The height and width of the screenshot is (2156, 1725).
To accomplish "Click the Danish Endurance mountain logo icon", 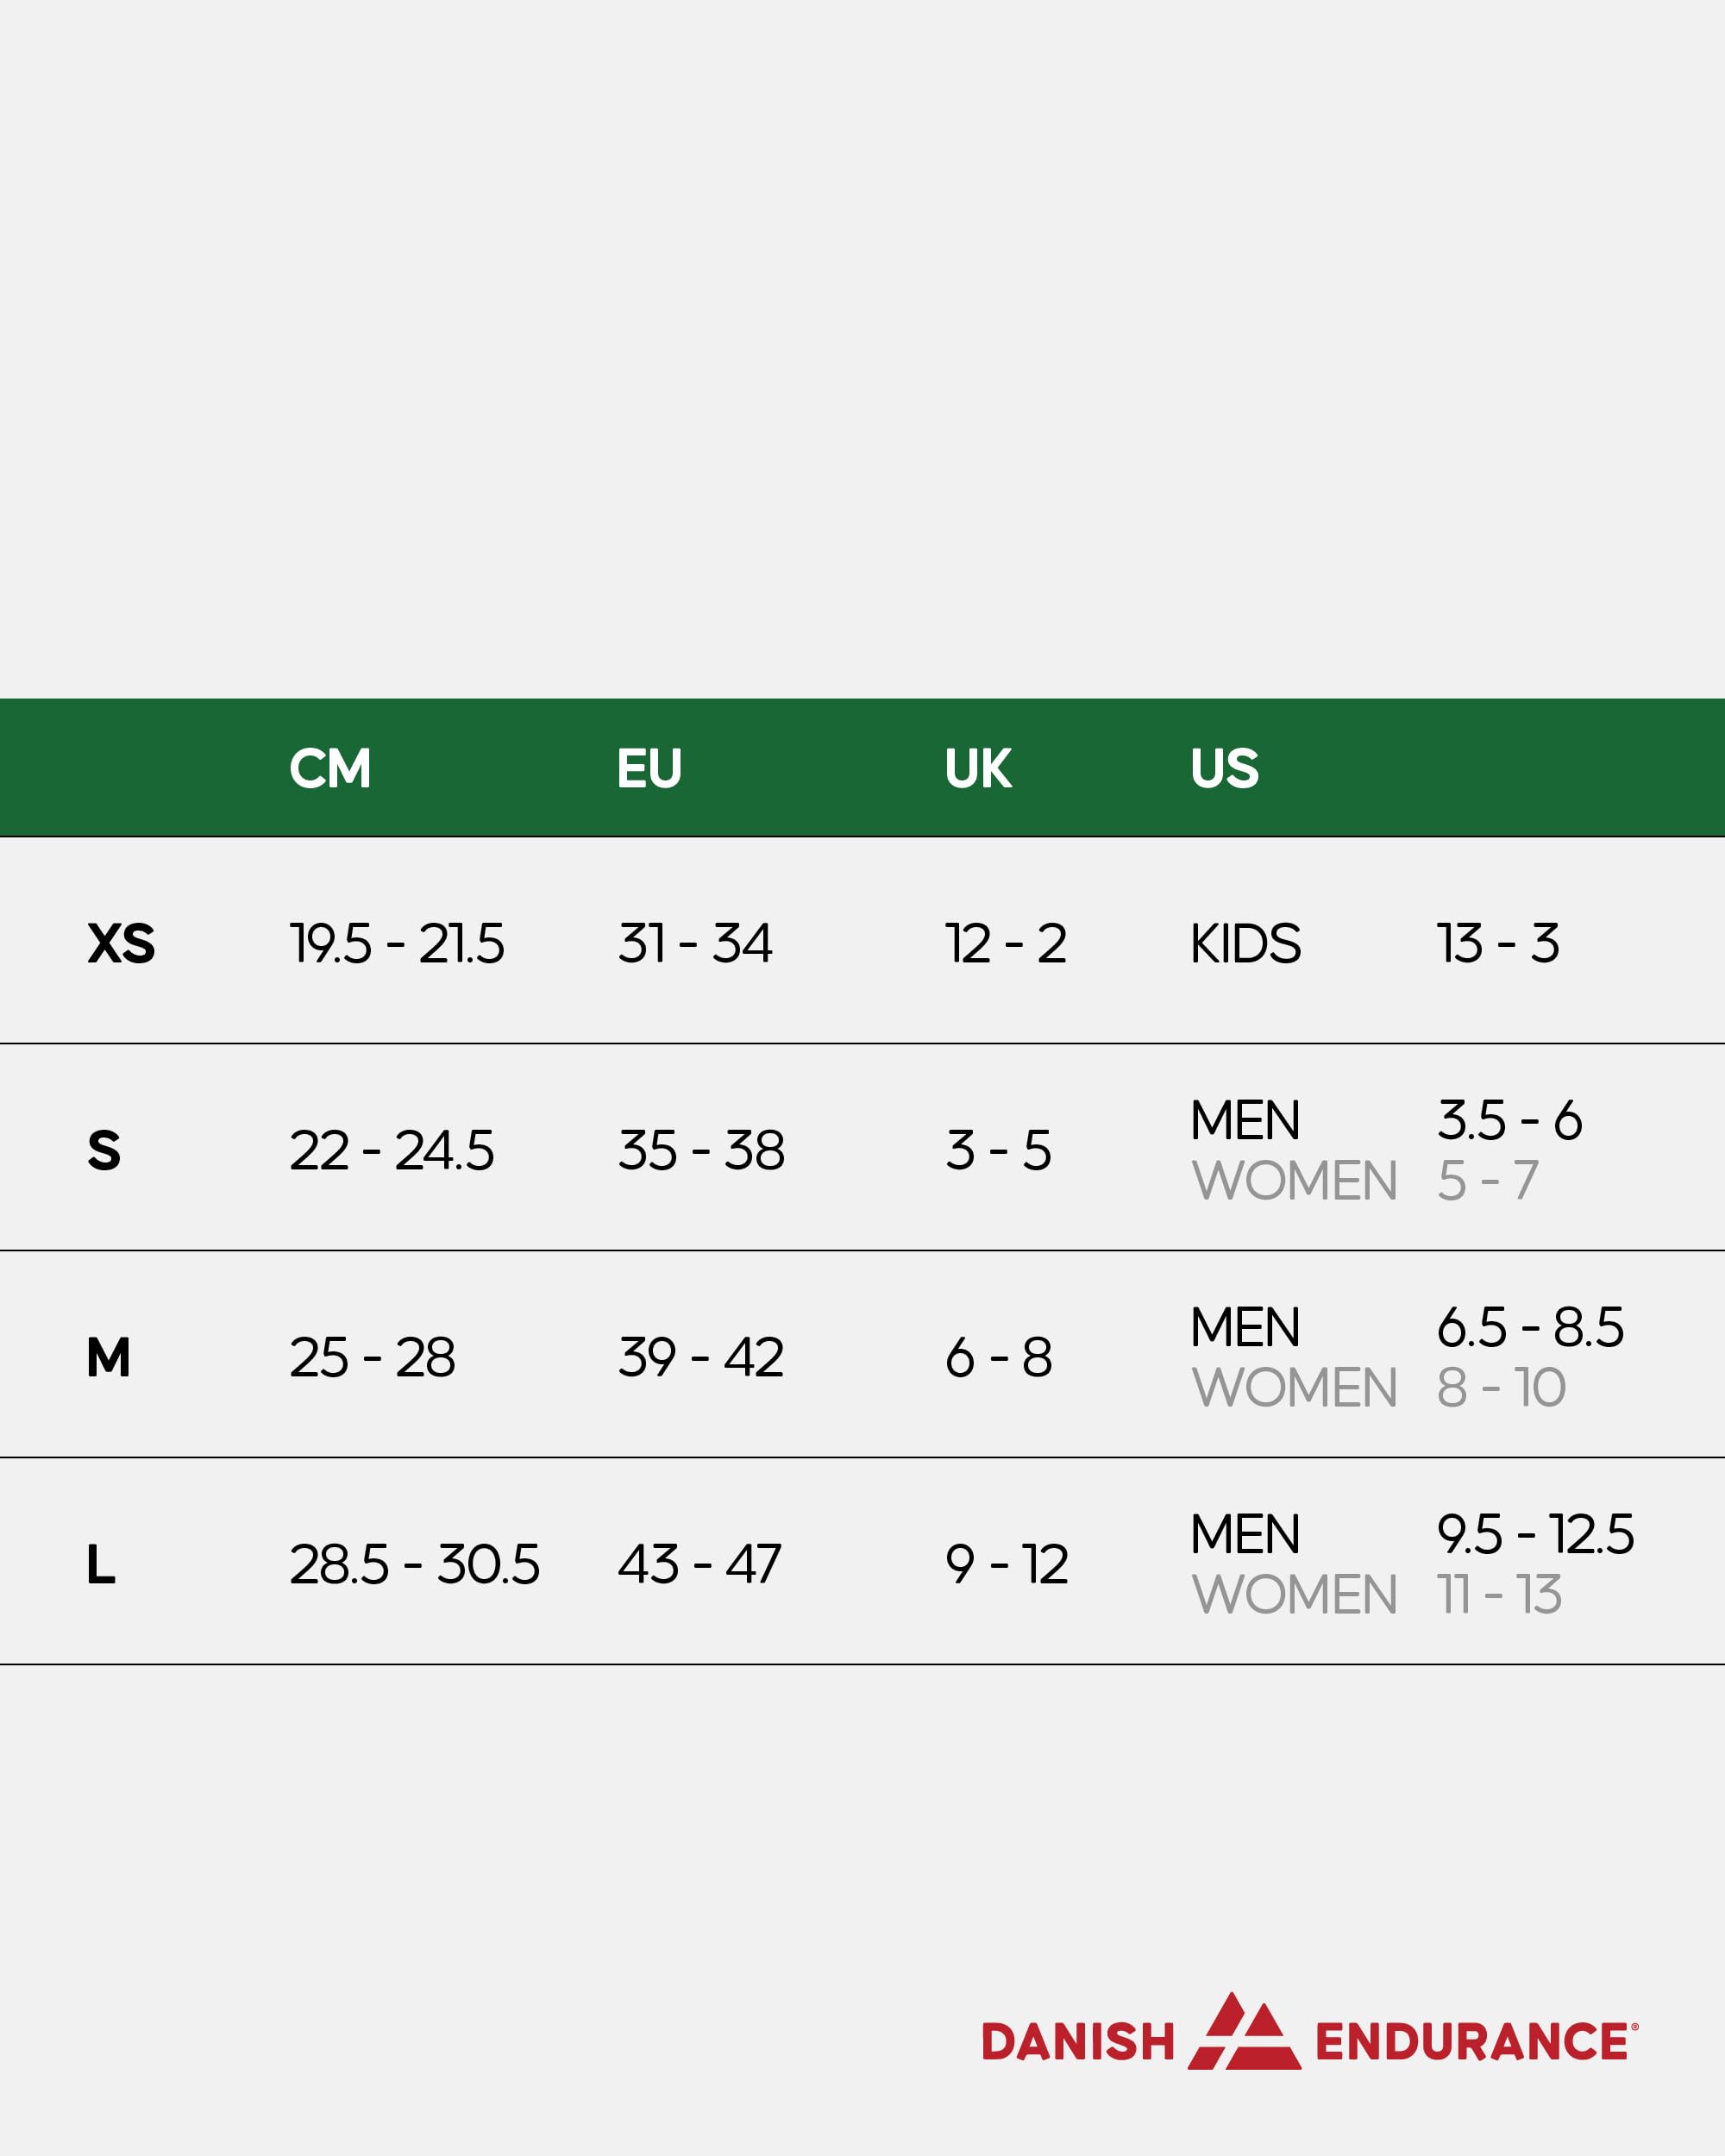I will tap(1244, 2033).
